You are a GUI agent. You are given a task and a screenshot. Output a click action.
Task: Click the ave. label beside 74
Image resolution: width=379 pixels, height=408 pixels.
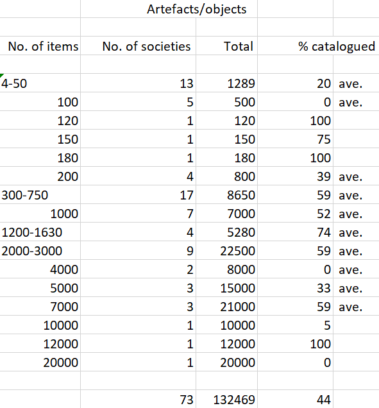(350, 232)
